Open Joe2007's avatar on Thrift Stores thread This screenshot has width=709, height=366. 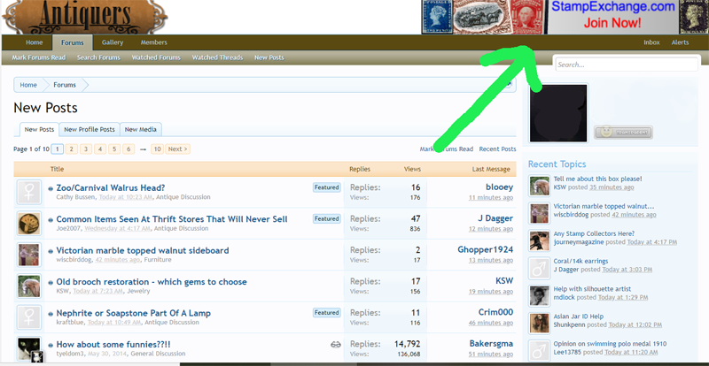[x=30, y=223]
